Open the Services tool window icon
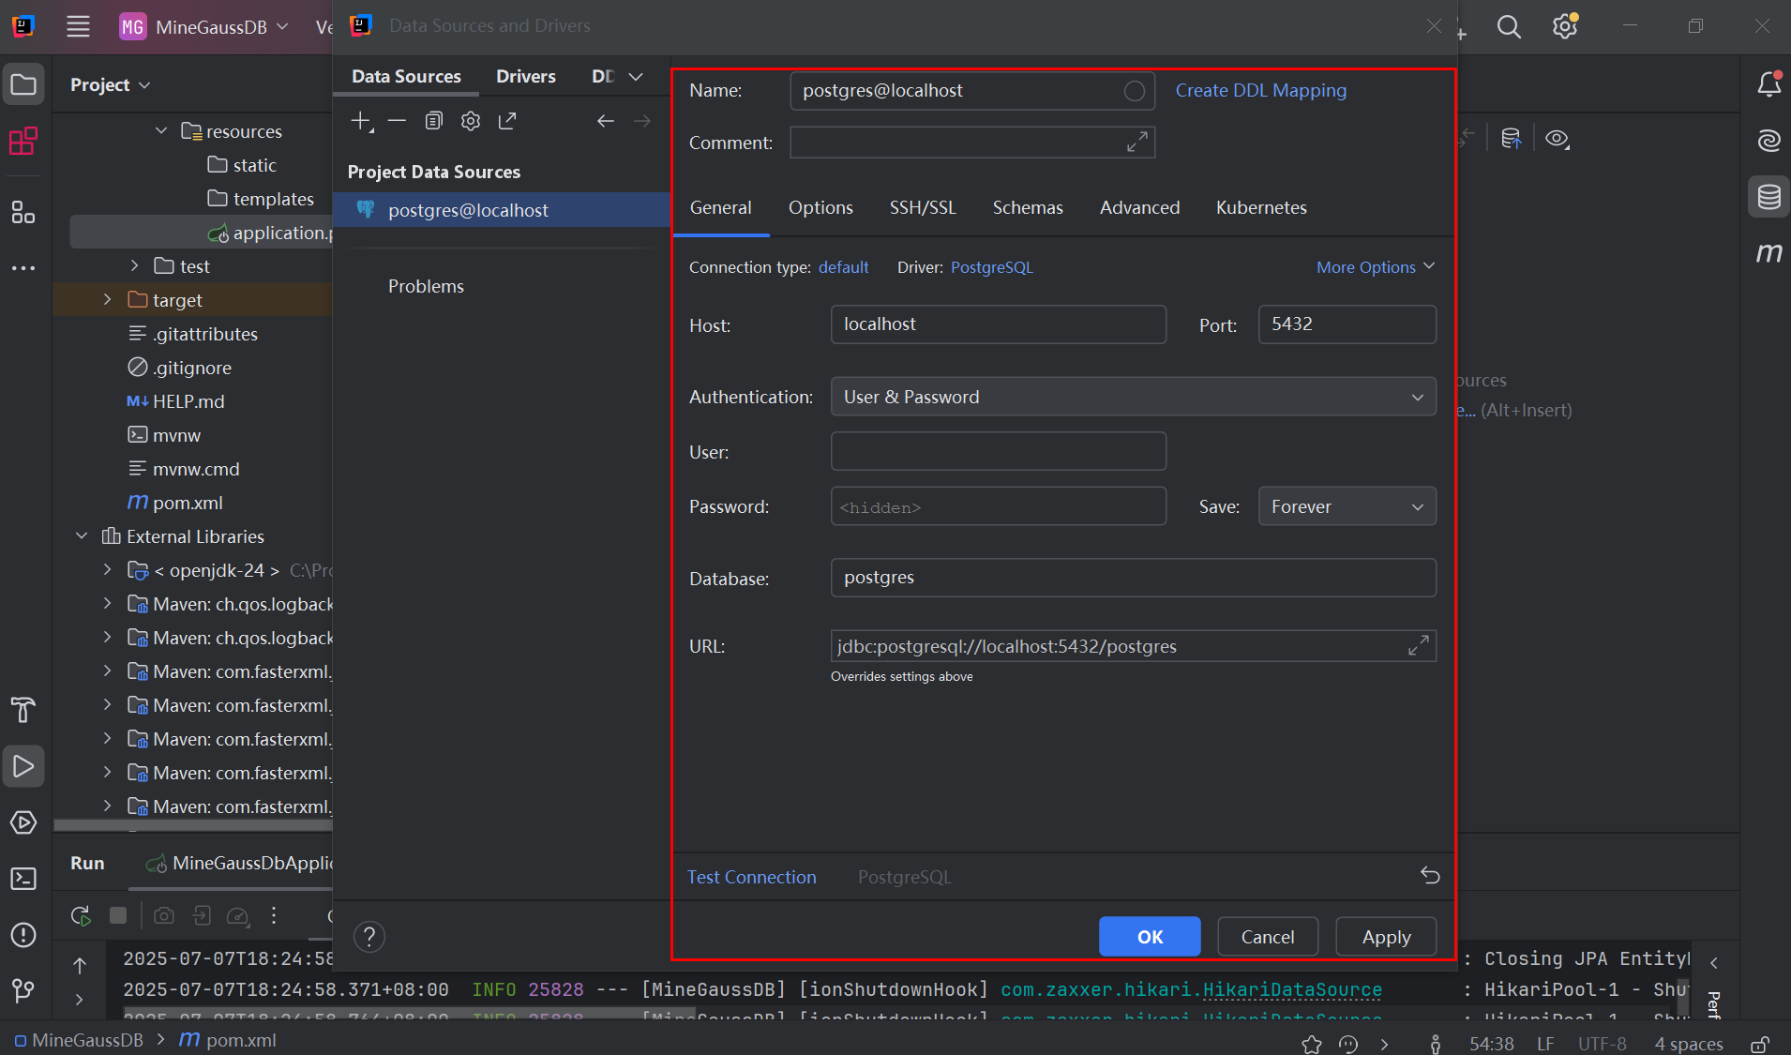The height and width of the screenshot is (1055, 1791). click(x=23, y=822)
